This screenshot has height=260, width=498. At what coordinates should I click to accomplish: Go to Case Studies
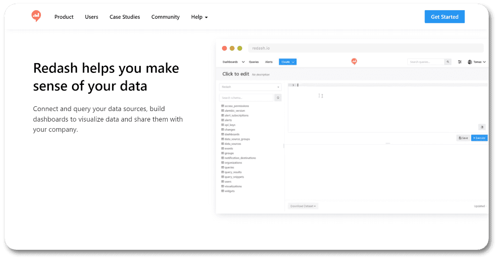pyautogui.click(x=125, y=17)
